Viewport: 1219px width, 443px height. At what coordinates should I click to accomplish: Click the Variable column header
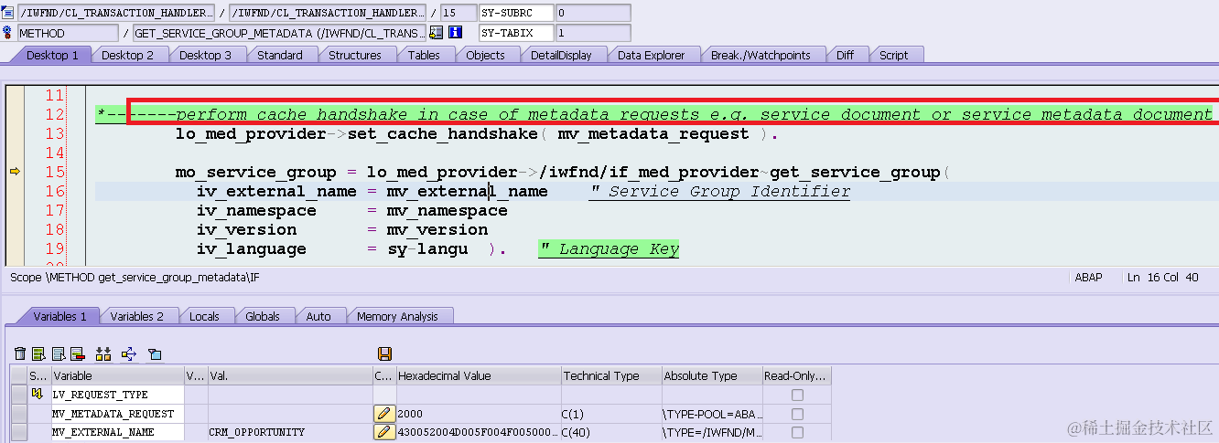coord(117,375)
